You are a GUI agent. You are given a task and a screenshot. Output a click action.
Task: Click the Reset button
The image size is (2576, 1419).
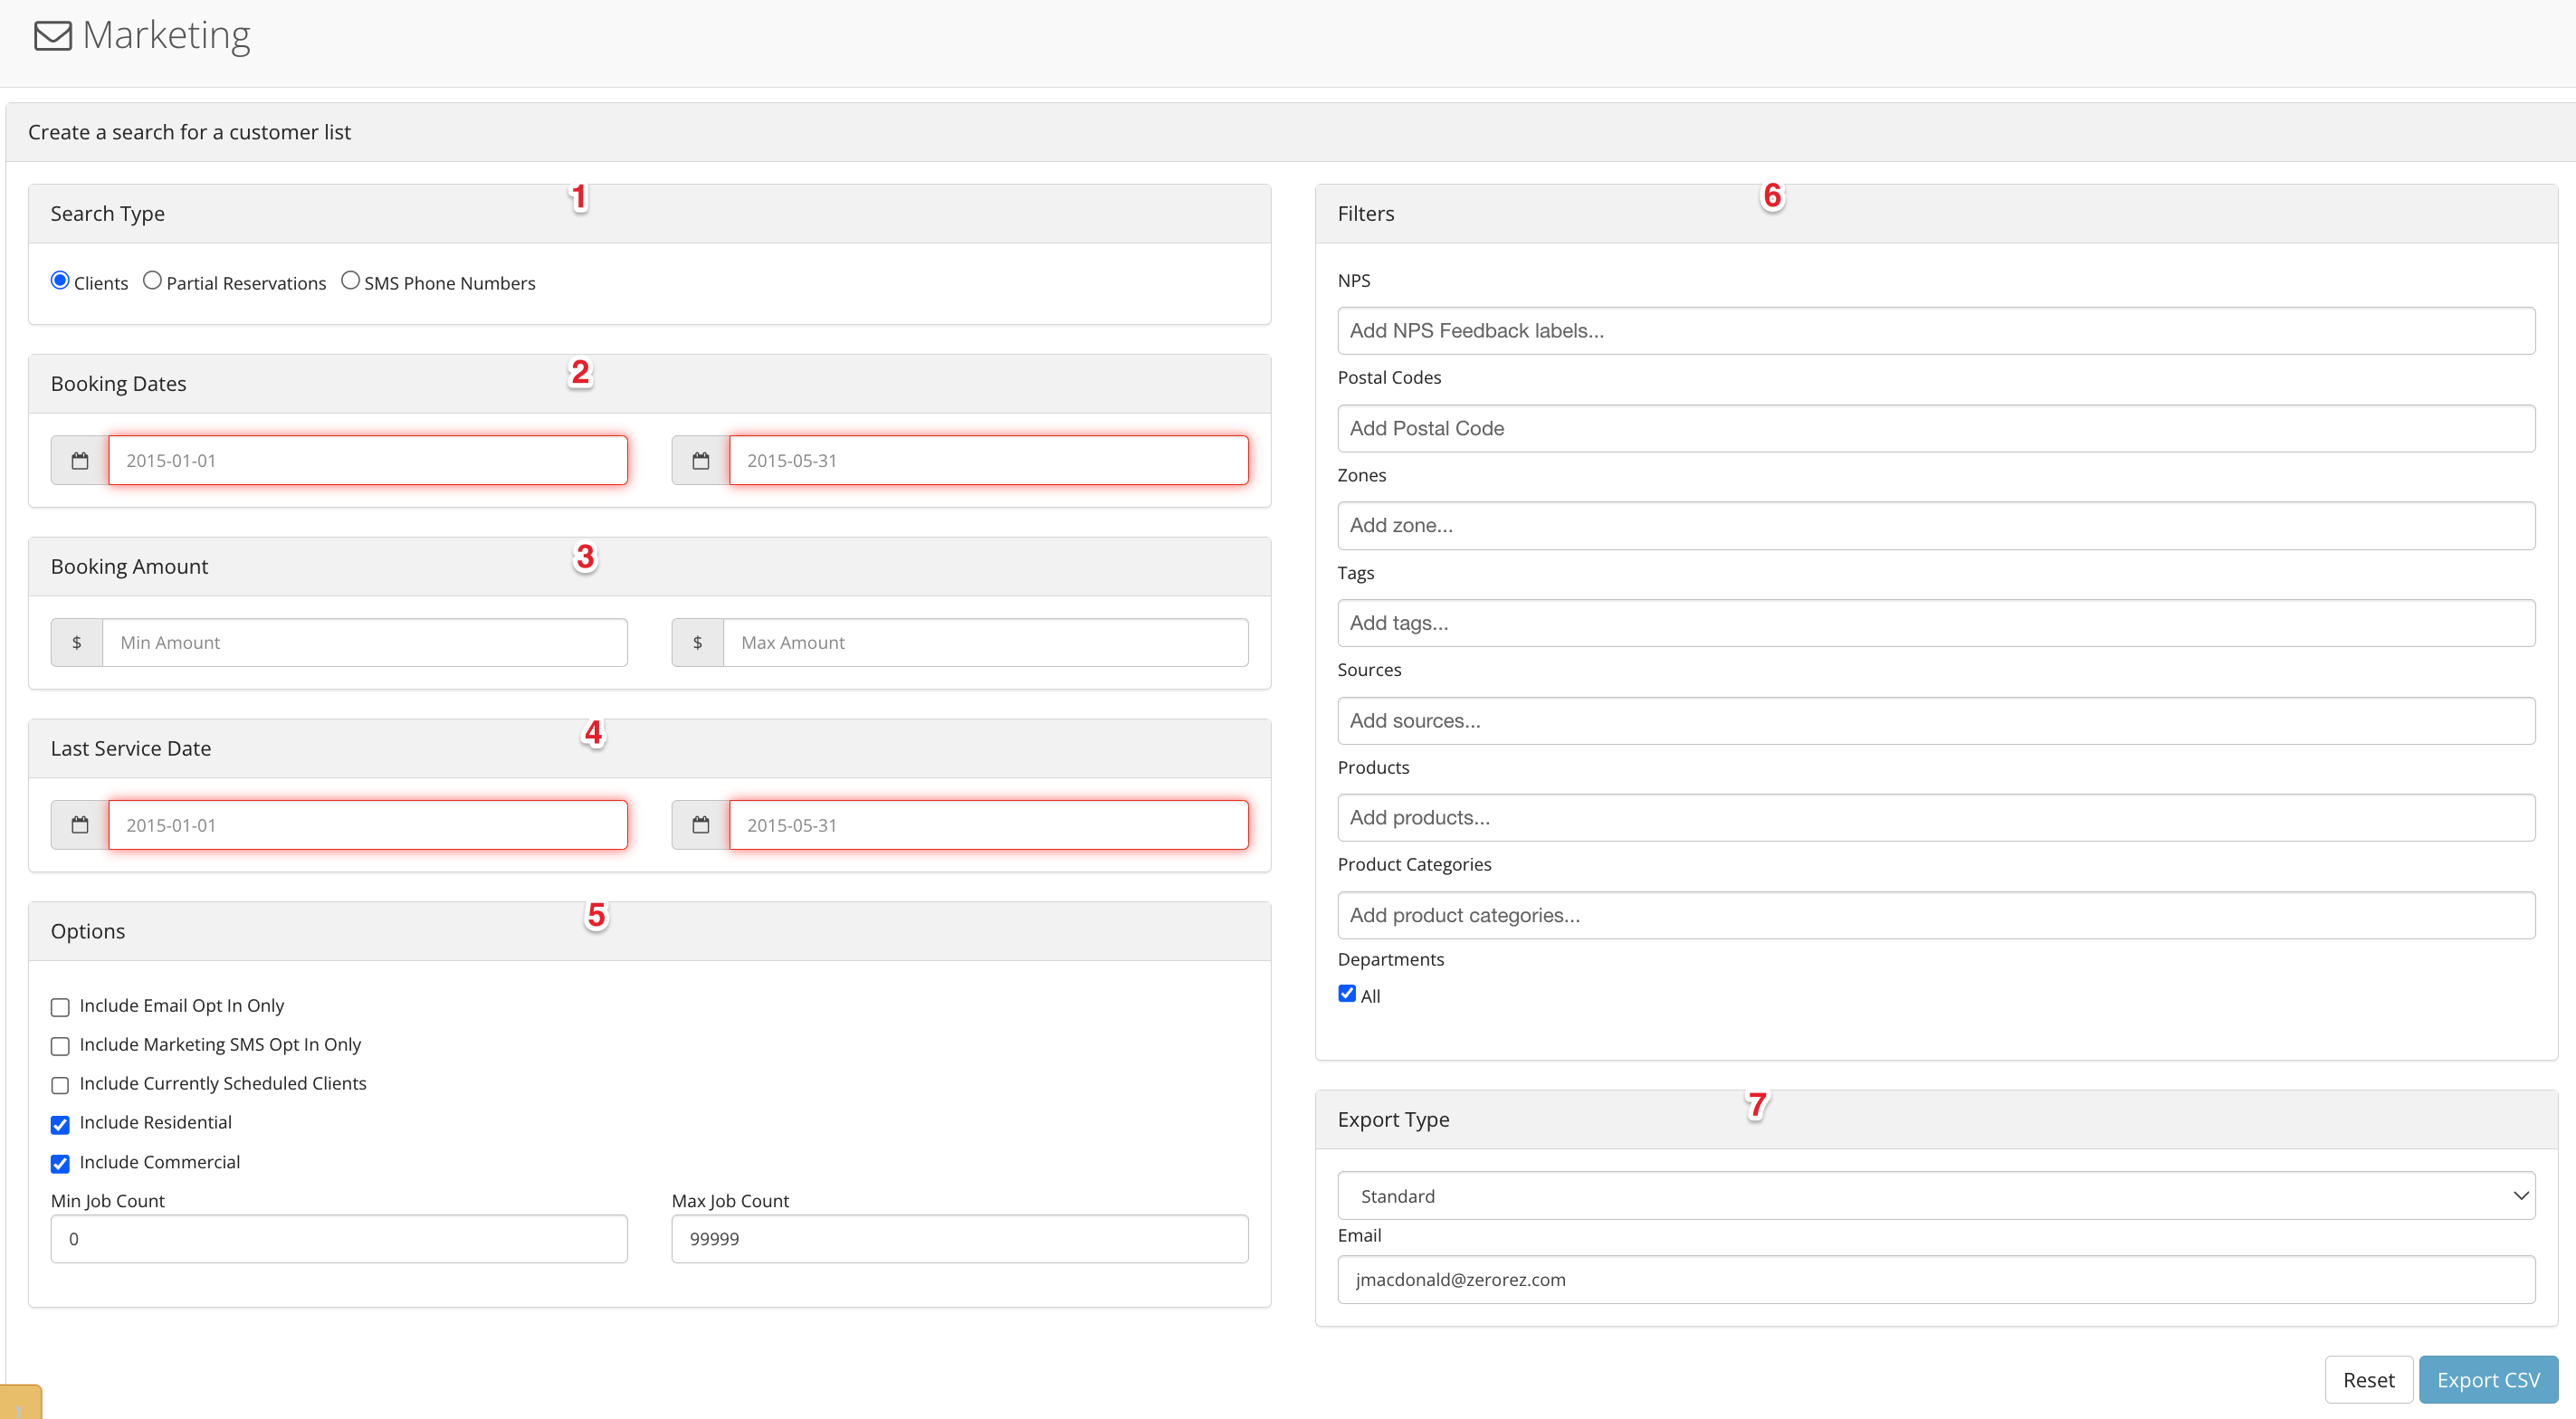click(x=2368, y=1380)
